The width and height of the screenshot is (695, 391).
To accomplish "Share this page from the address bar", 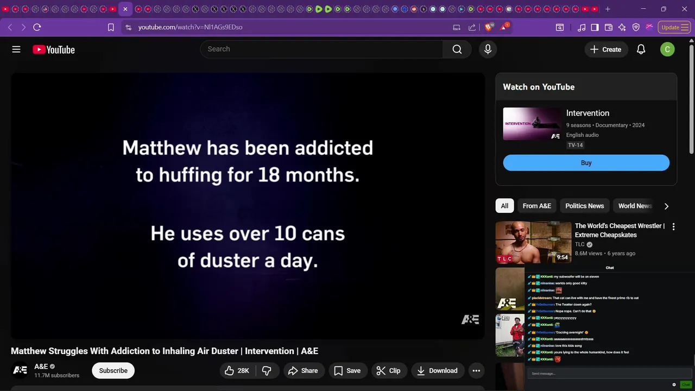I will [472, 27].
